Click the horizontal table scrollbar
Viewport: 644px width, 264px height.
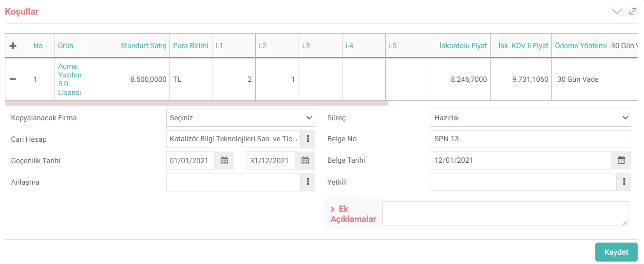[x=196, y=103]
